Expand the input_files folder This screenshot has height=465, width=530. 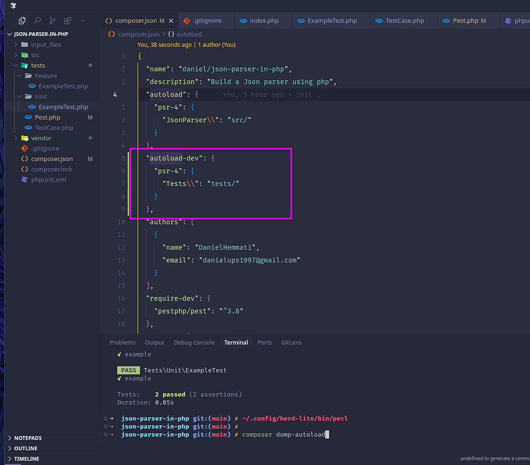point(46,44)
